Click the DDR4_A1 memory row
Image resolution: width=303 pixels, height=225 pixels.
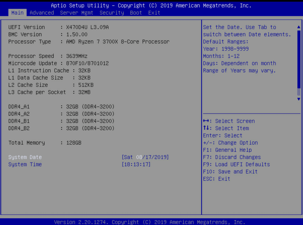(61, 107)
